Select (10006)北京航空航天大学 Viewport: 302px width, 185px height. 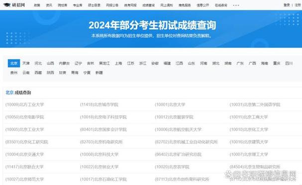178,130
